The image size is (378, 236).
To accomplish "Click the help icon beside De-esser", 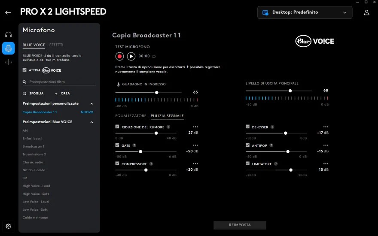I will pyautogui.click(x=272, y=127).
